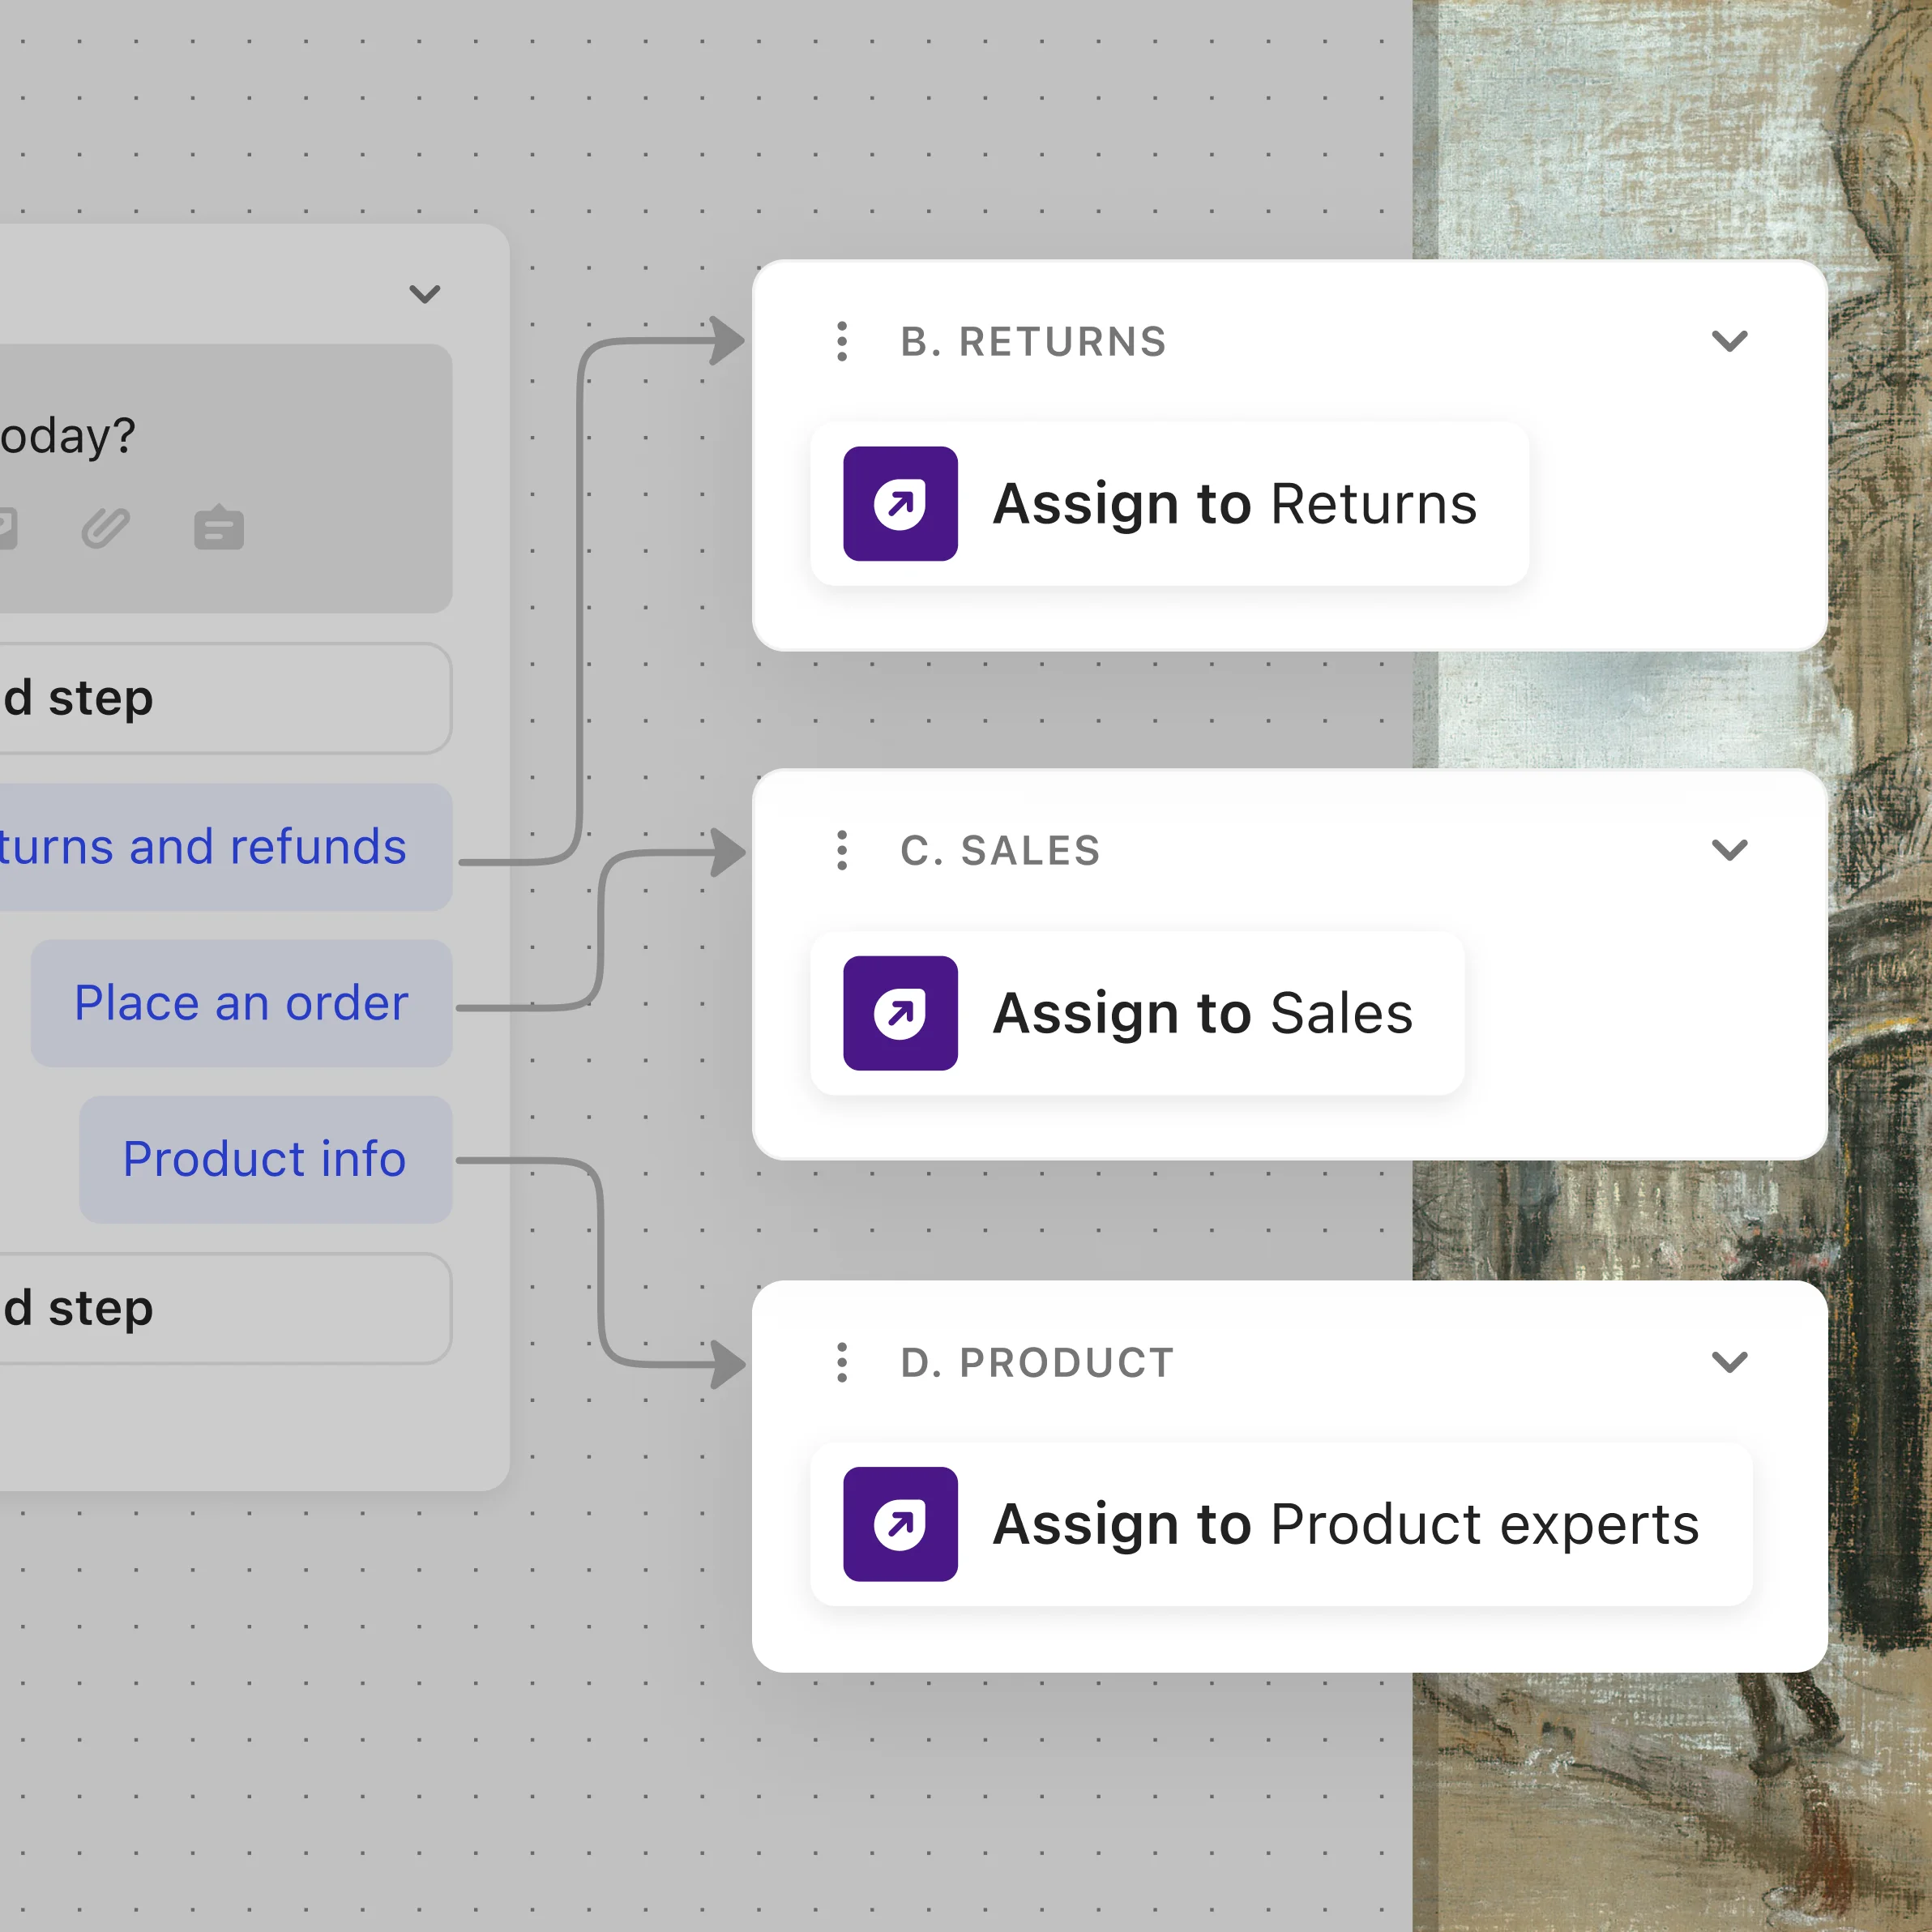Screen dimensions: 1932x1932
Task: Open the kebab menu on B. Returns node
Action: point(841,341)
